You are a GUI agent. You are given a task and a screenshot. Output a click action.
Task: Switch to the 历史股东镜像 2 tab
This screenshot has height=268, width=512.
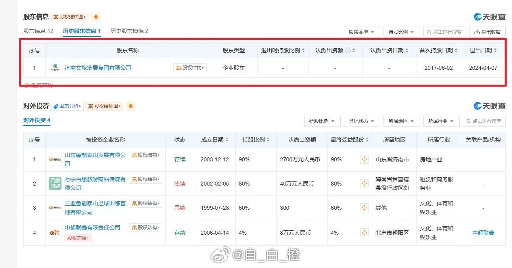129,31
